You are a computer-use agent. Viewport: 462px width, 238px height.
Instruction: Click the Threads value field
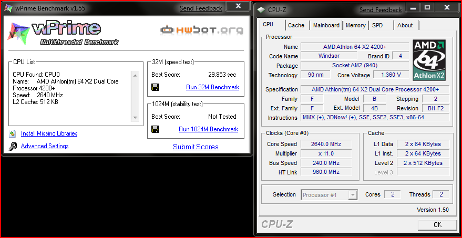[x=441, y=194]
